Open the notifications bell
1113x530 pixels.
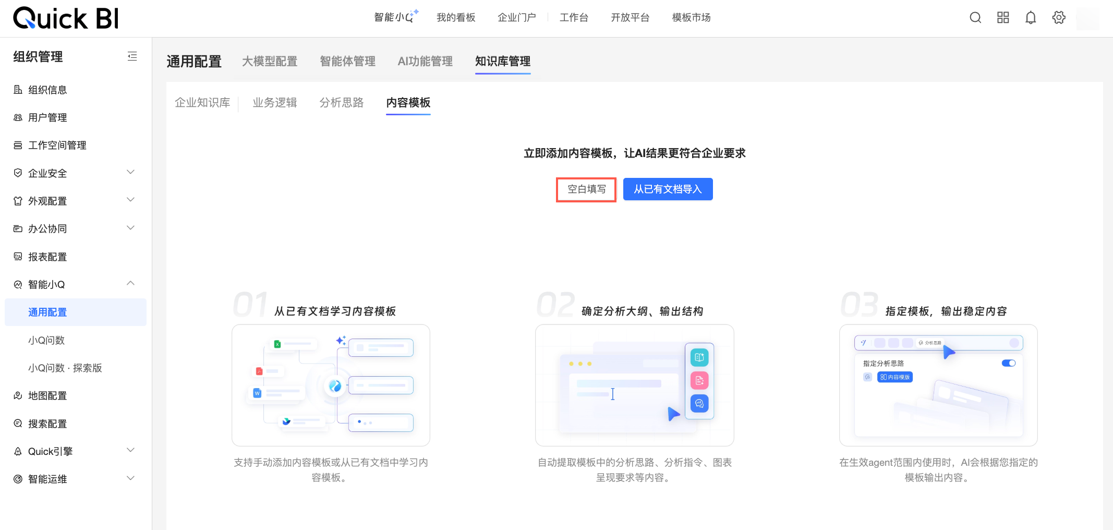coord(1031,18)
